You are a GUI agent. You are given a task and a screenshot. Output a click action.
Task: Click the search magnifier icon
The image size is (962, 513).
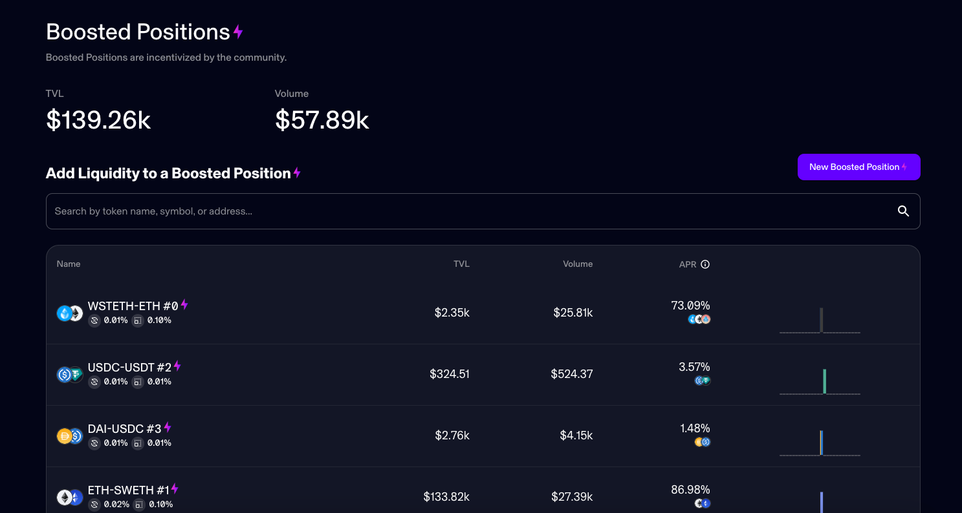(x=904, y=211)
